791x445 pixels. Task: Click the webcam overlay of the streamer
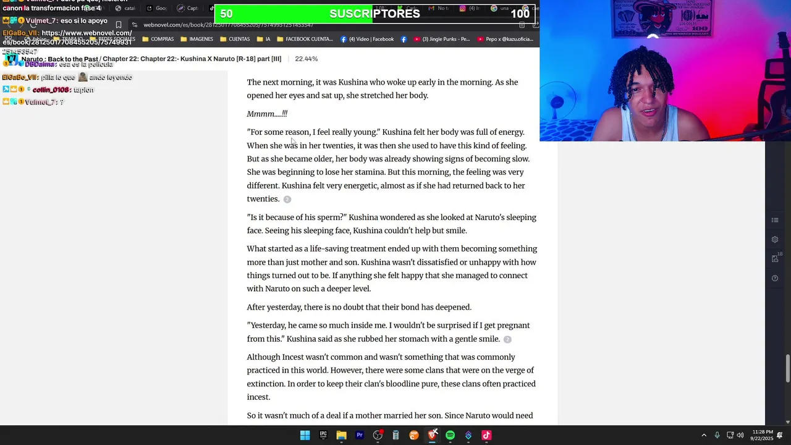(x=665, y=70)
